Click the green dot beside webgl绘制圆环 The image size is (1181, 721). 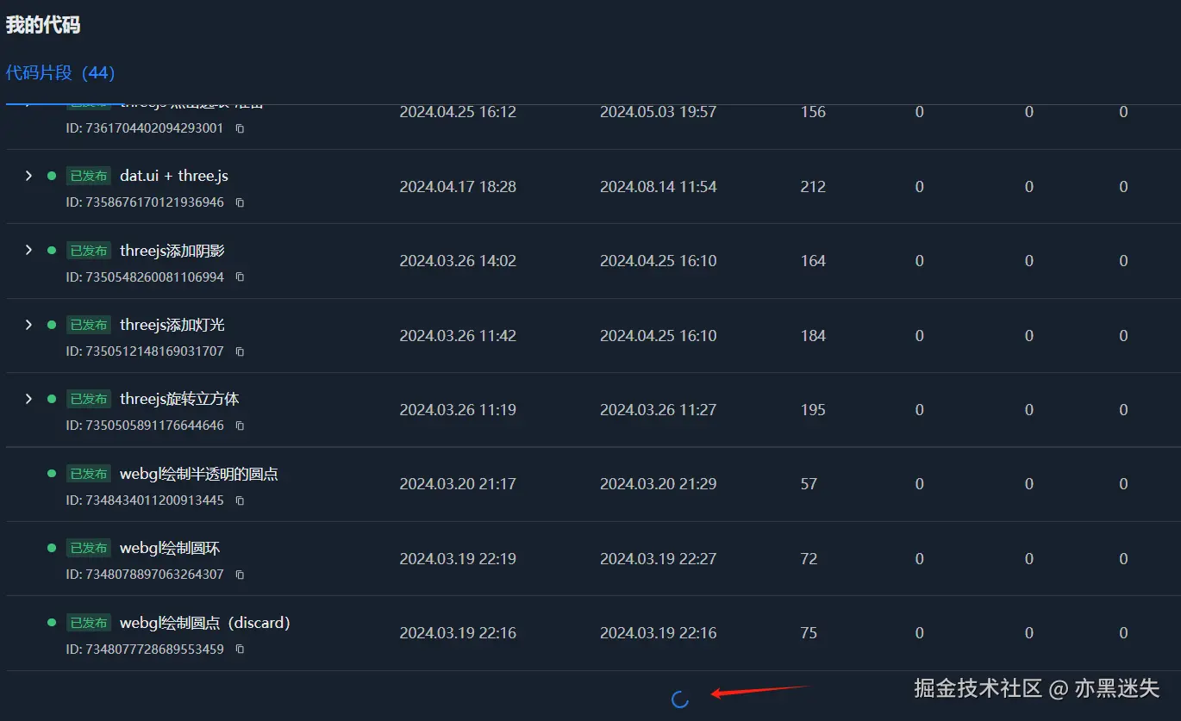point(53,547)
